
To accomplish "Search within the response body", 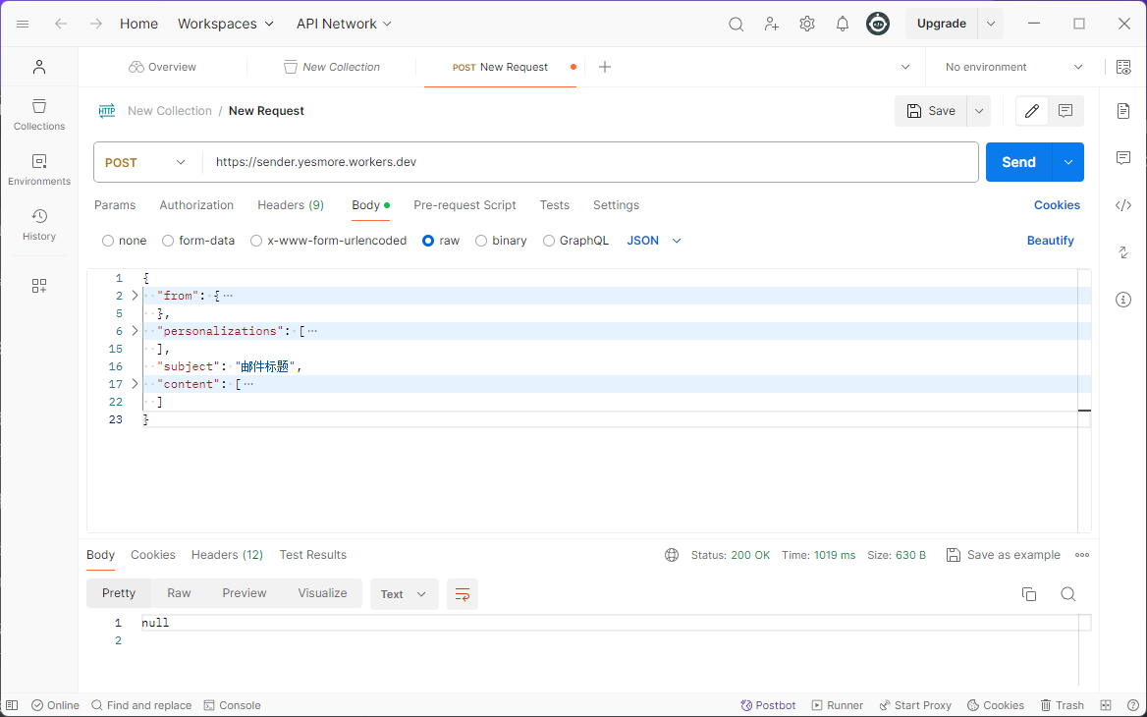I will 1068,594.
